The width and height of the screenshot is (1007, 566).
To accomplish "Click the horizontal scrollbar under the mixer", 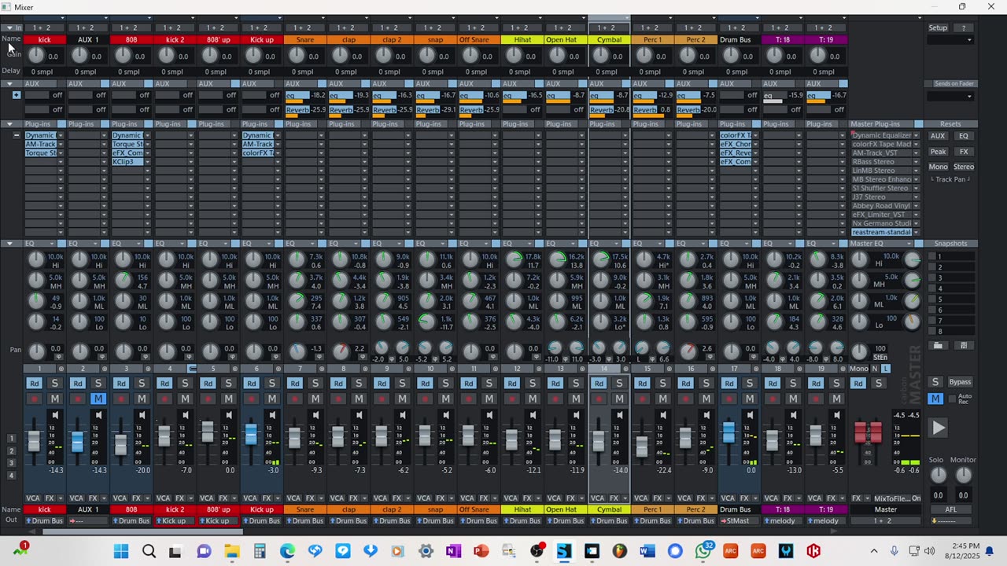I will coord(142,531).
